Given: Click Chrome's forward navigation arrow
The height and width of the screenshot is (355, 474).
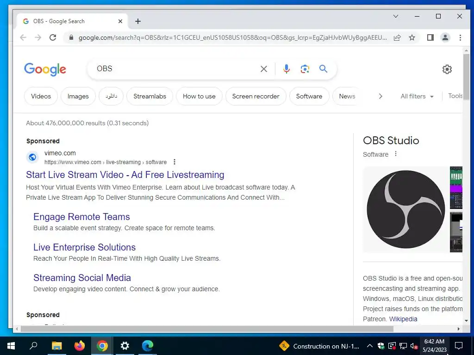Looking at the screenshot, I should tap(38, 37).
